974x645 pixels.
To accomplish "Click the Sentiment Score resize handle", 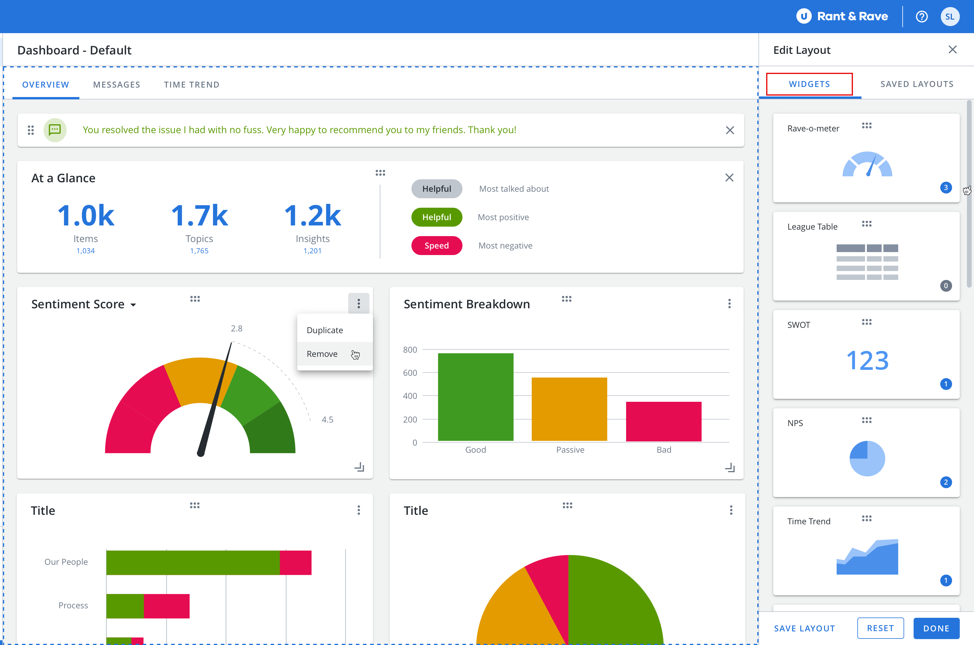I will pyautogui.click(x=359, y=467).
